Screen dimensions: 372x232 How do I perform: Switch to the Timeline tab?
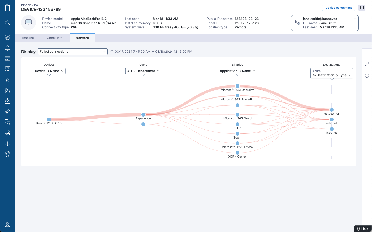[28, 38]
